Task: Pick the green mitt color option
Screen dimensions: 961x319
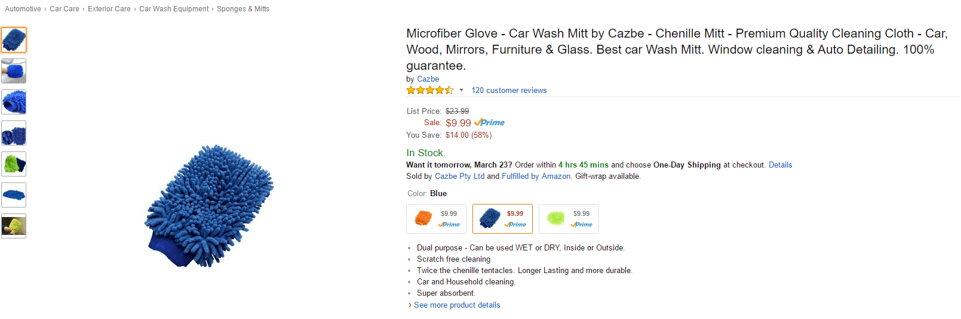Action: [x=569, y=219]
